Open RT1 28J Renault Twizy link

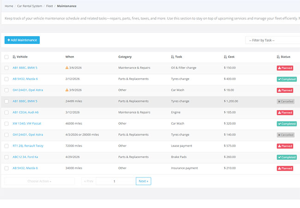coord(28,146)
